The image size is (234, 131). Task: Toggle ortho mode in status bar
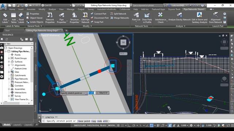[x=129, y=126]
